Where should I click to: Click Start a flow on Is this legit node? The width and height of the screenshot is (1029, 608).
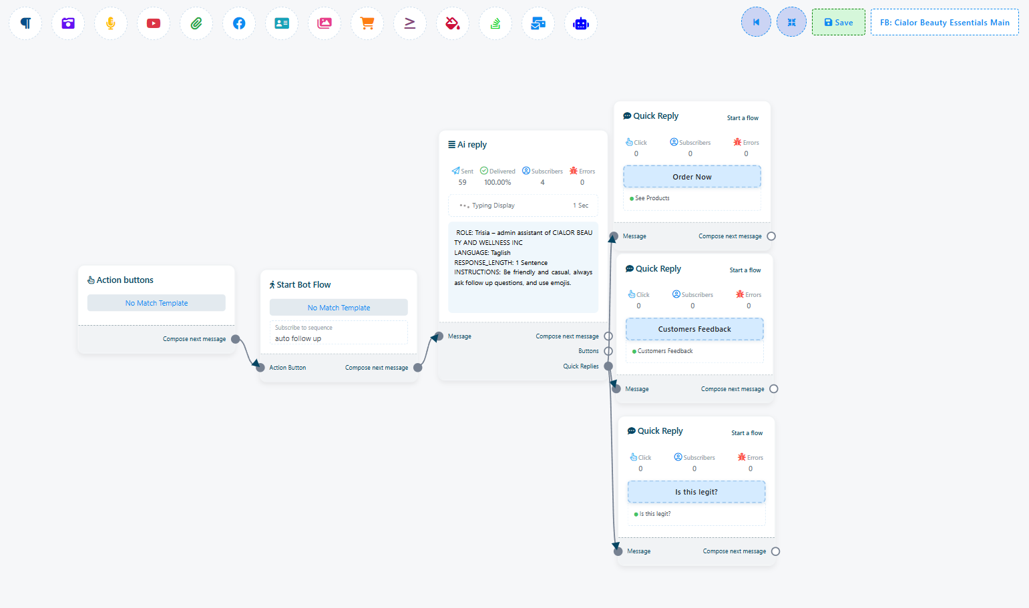click(x=747, y=433)
